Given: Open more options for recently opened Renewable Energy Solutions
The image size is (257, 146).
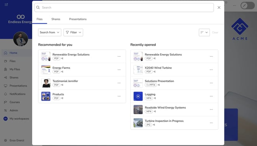Looking at the screenshot, I should coord(211,56).
